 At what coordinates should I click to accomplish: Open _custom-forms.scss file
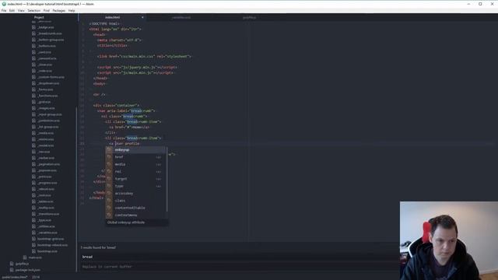tap(51, 77)
